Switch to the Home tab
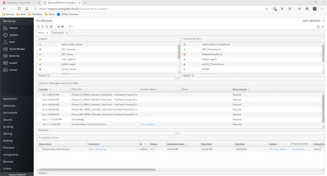This screenshot has height=176, width=327. pyautogui.click(x=41, y=33)
